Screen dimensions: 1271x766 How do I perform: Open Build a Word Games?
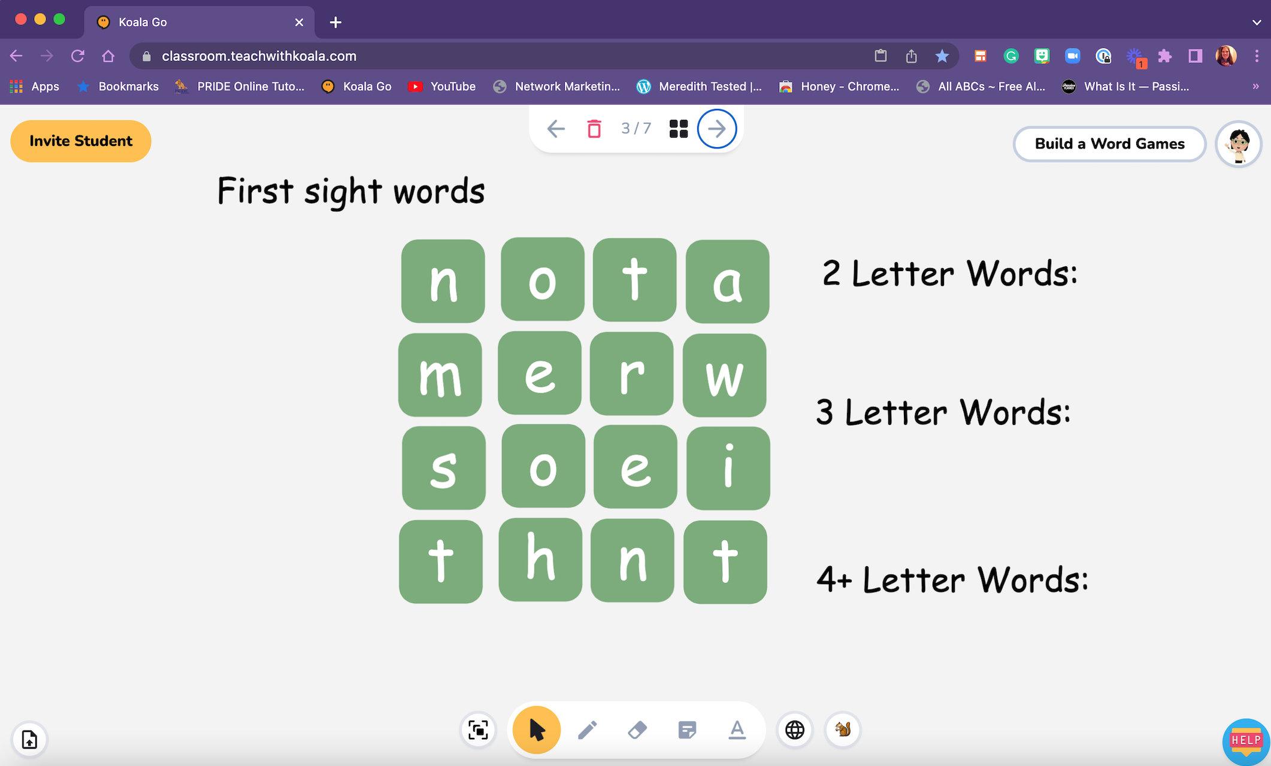coord(1109,144)
